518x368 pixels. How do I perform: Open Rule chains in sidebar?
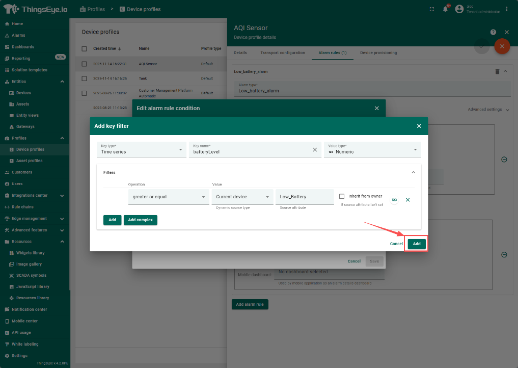(22, 207)
